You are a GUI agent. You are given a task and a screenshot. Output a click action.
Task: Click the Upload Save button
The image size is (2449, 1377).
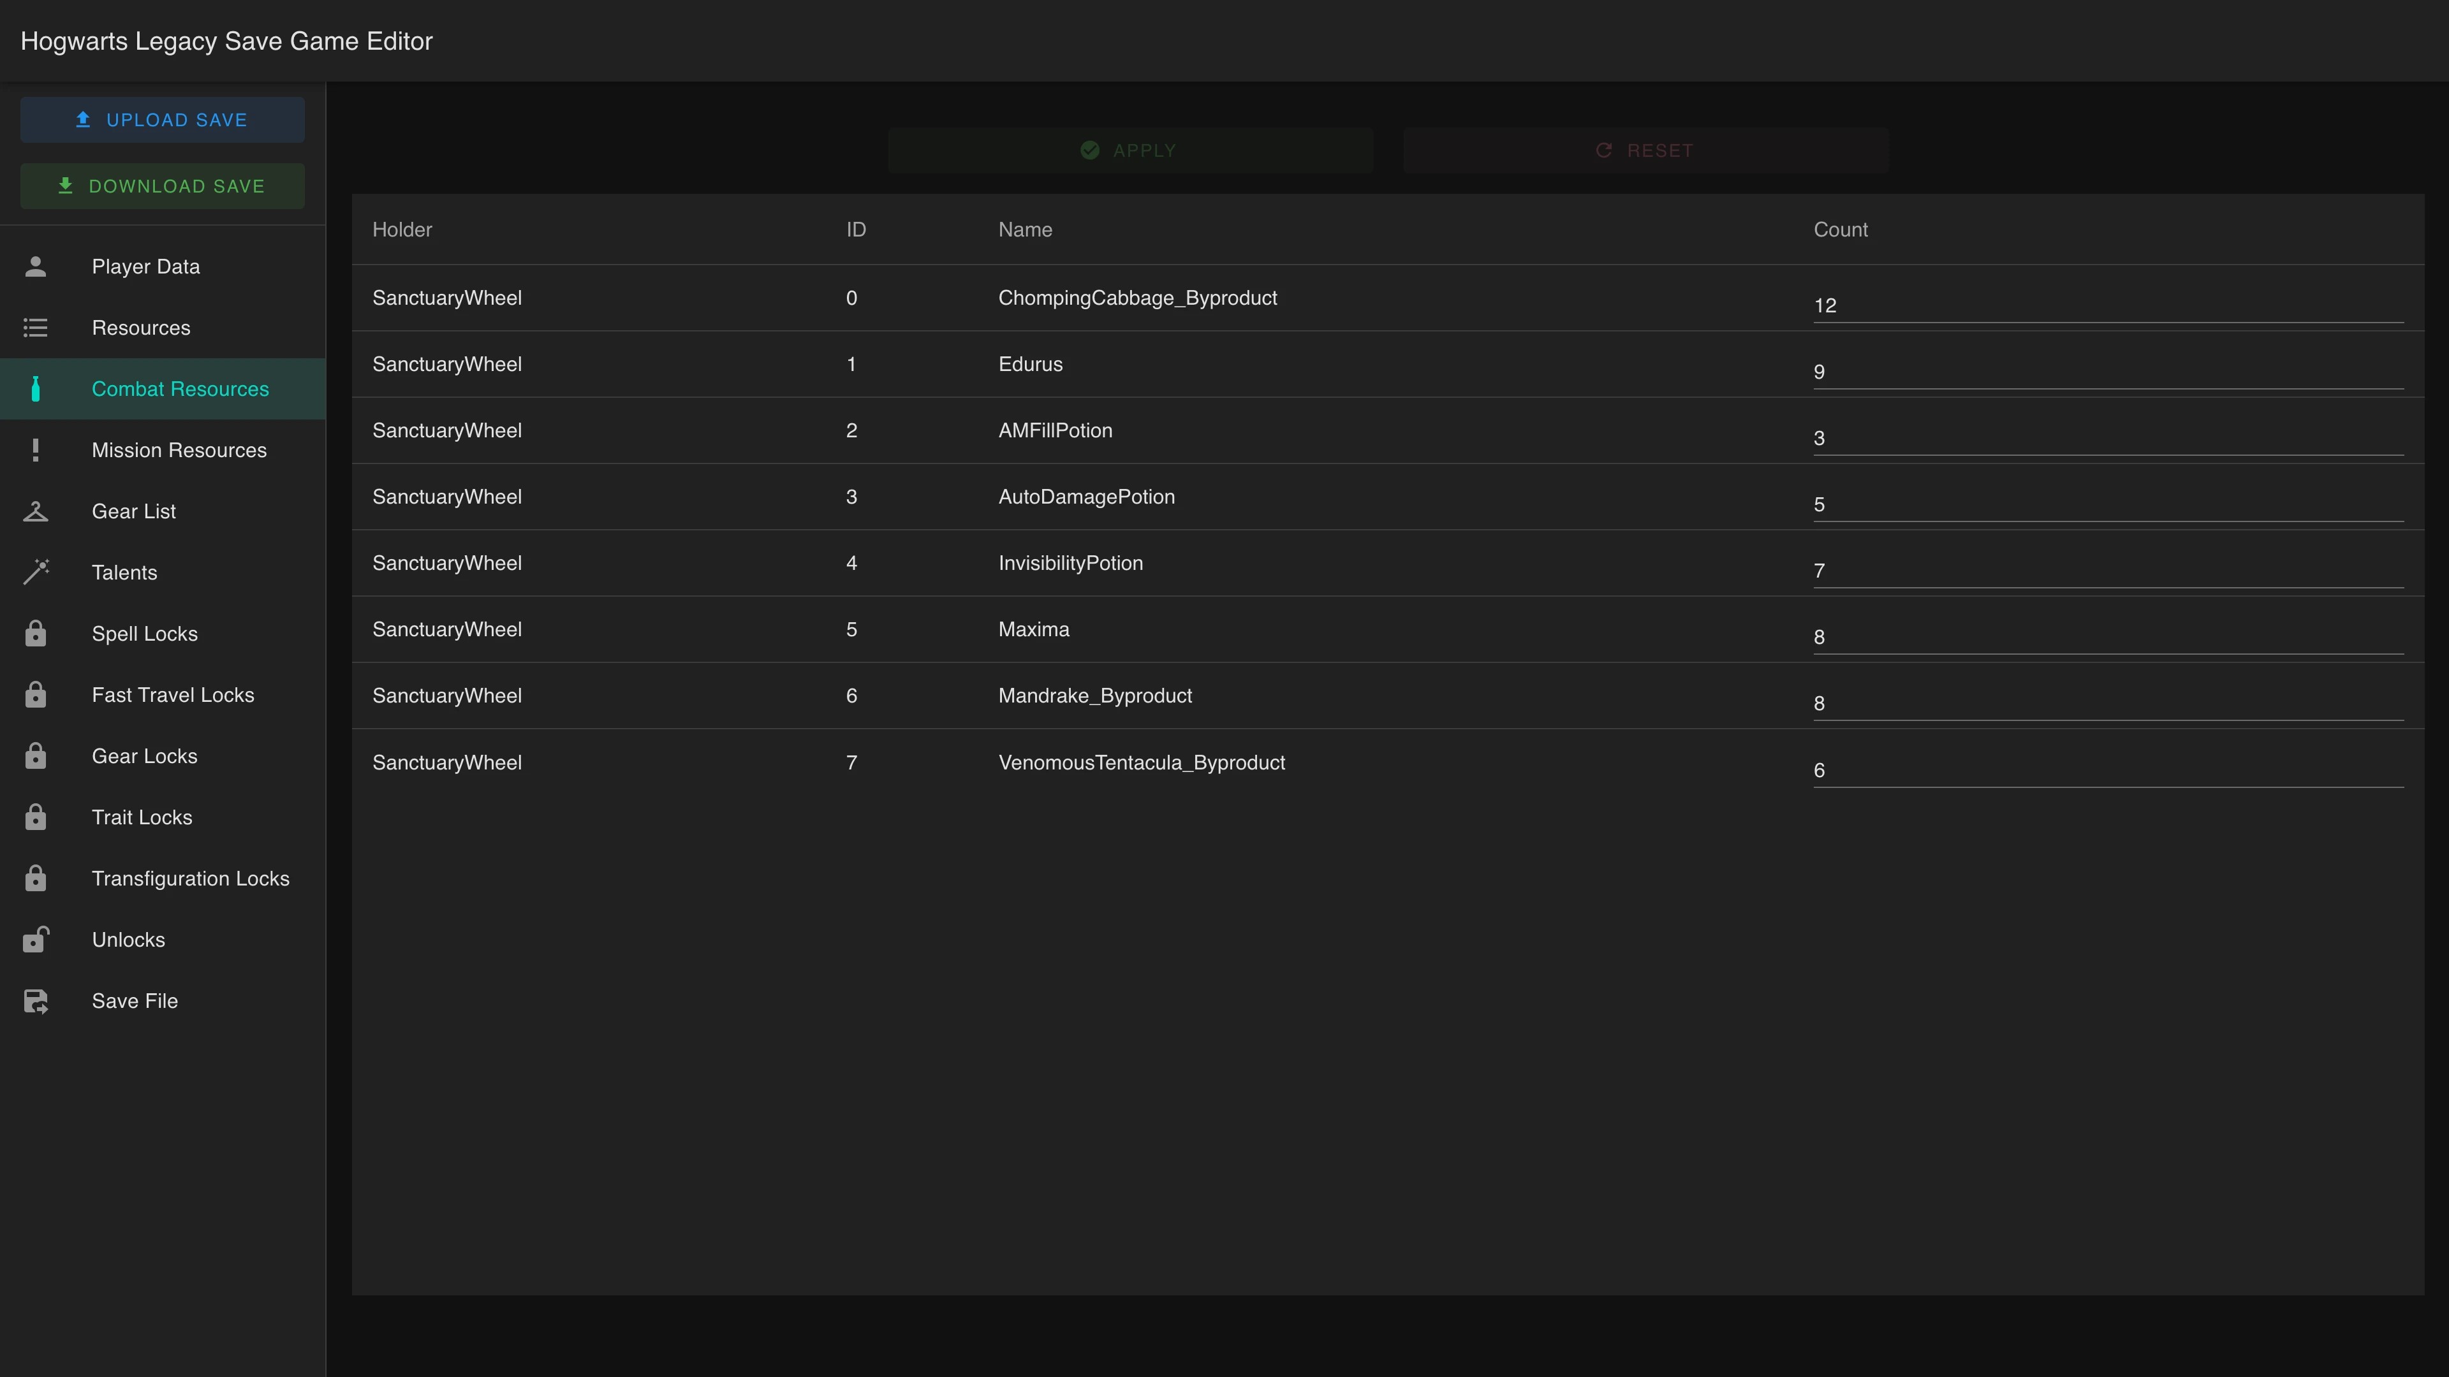[163, 120]
